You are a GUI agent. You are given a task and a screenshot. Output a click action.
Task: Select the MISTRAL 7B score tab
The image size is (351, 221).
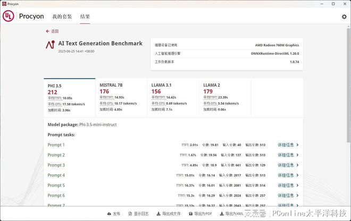click(x=121, y=98)
